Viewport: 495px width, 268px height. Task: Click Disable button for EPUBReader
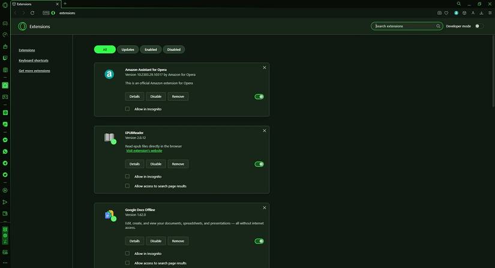pyautogui.click(x=155, y=164)
